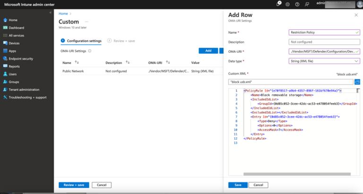Browse for XML file using folder icon

point(357,82)
